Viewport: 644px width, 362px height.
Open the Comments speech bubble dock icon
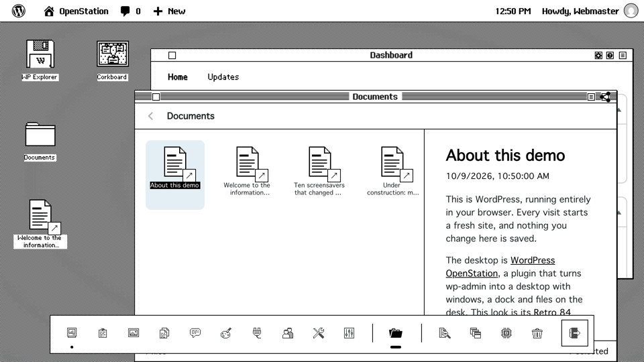point(195,333)
